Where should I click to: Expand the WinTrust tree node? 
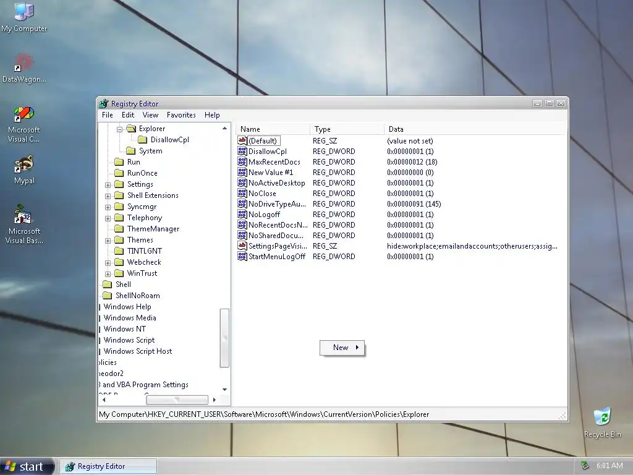click(x=108, y=274)
